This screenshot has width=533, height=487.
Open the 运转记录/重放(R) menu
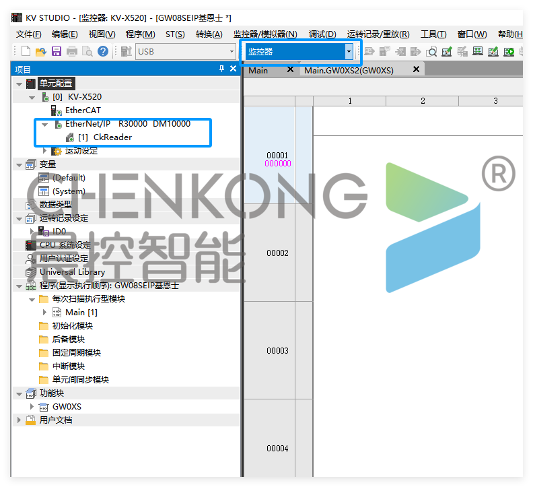(x=378, y=34)
